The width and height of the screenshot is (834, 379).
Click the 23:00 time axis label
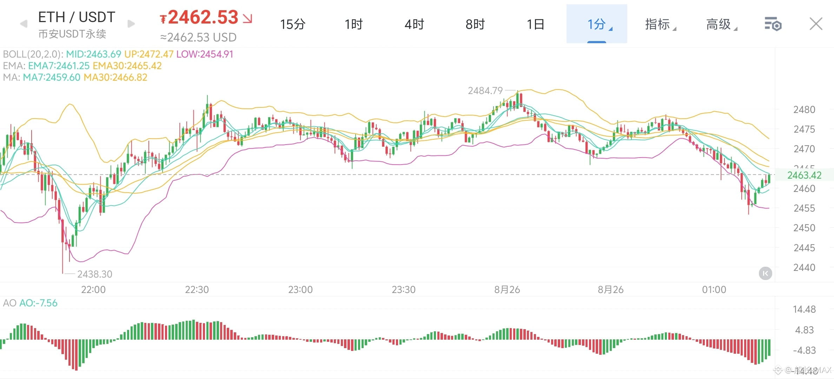(x=300, y=290)
